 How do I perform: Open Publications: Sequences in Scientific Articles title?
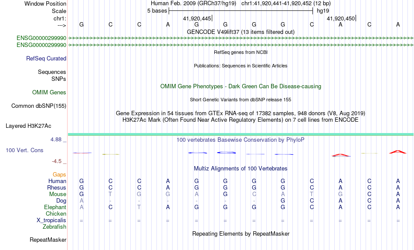coord(241,66)
